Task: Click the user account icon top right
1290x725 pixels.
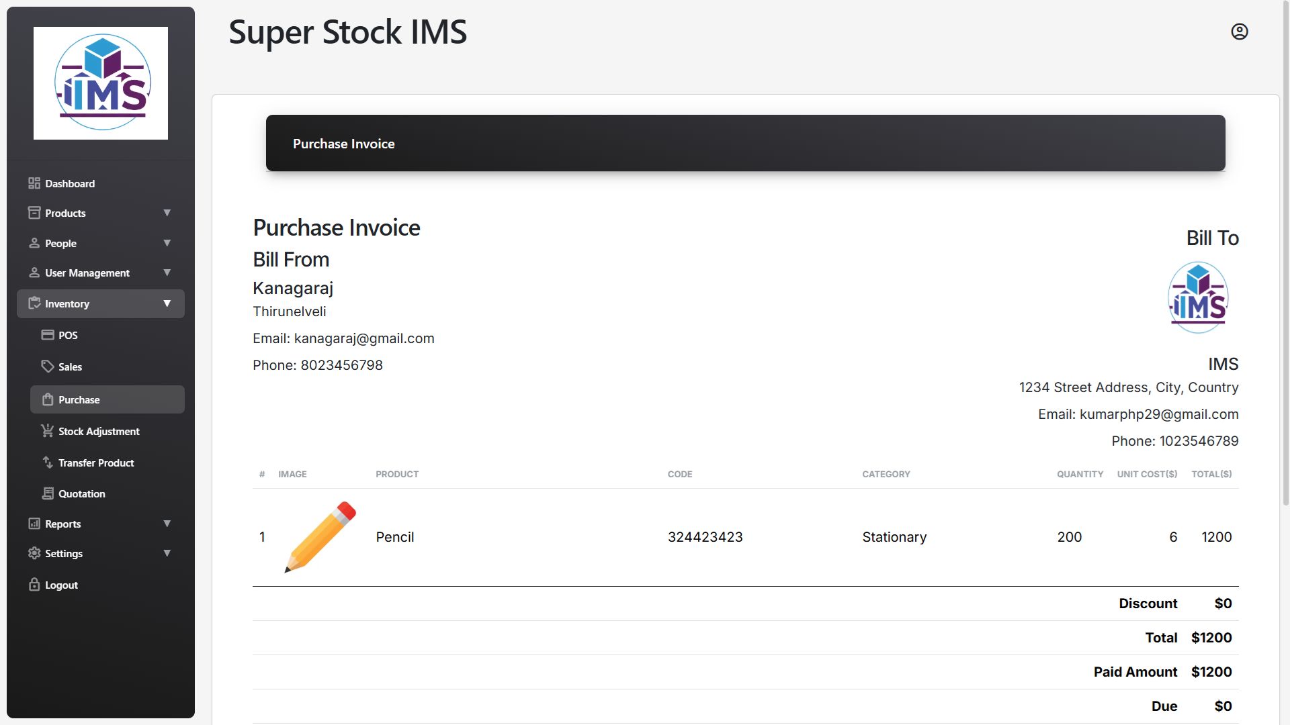Action: click(x=1239, y=32)
